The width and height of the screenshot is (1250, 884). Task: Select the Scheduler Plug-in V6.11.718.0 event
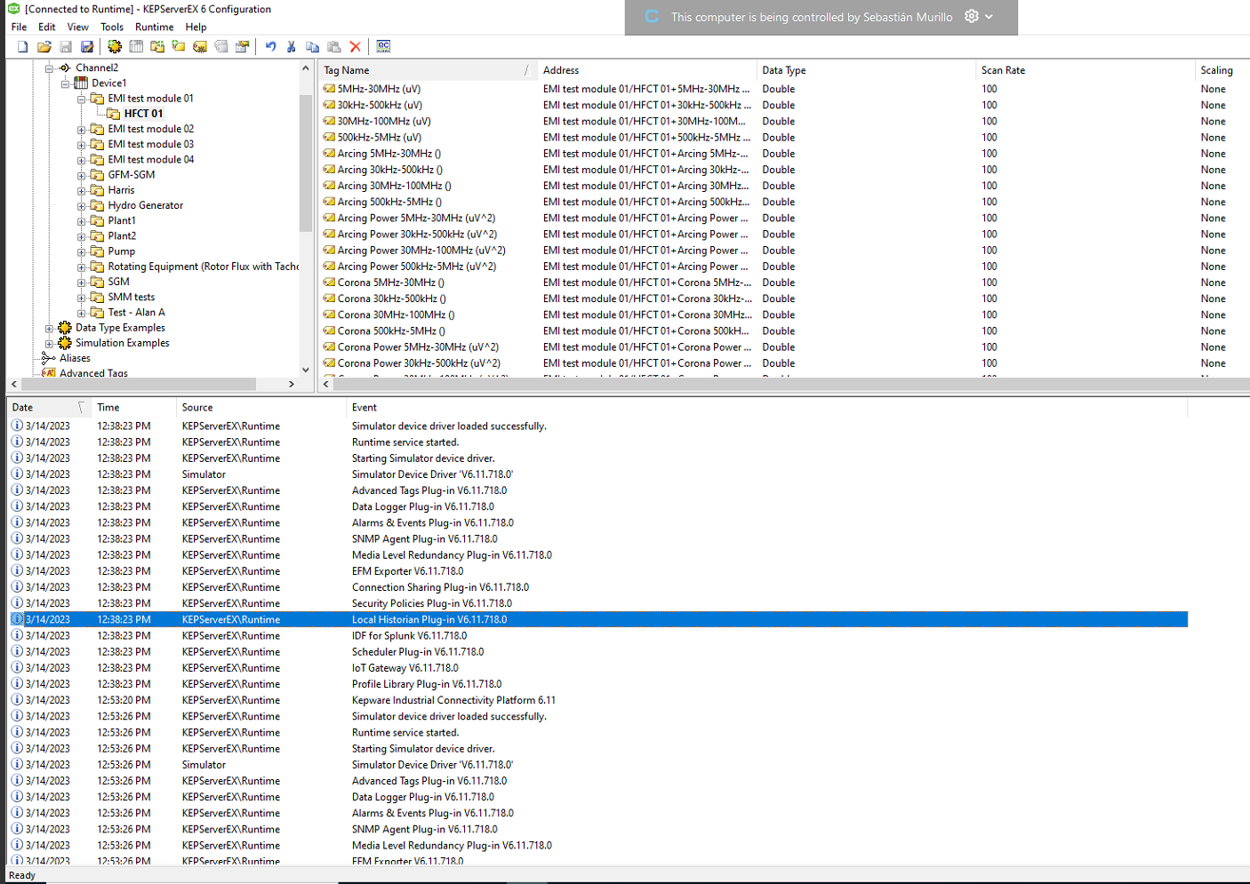(418, 652)
